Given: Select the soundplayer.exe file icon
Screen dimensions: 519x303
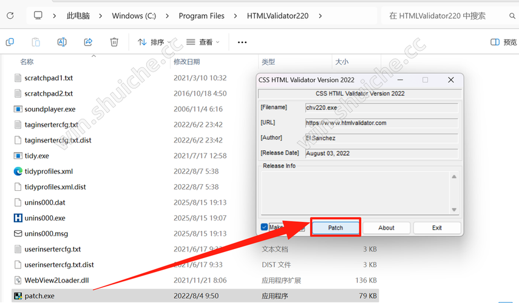Looking at the screenshot, I should [x=18, y=109].
